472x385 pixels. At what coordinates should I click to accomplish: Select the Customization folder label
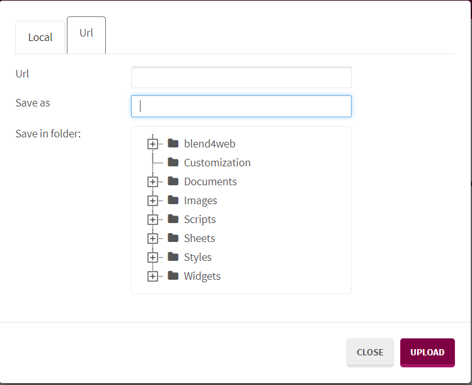click(x=217, y=163)
